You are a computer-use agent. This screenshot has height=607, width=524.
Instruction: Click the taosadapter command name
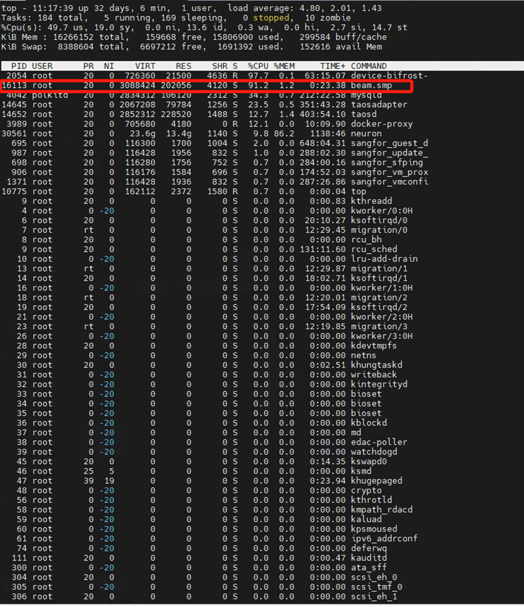point(379,105)
